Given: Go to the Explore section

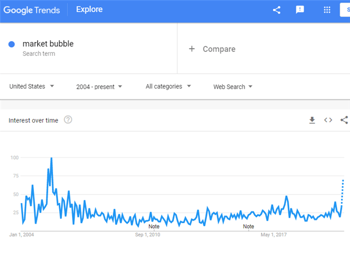Looking at the screenshot, I should click(x=89, y=9).
